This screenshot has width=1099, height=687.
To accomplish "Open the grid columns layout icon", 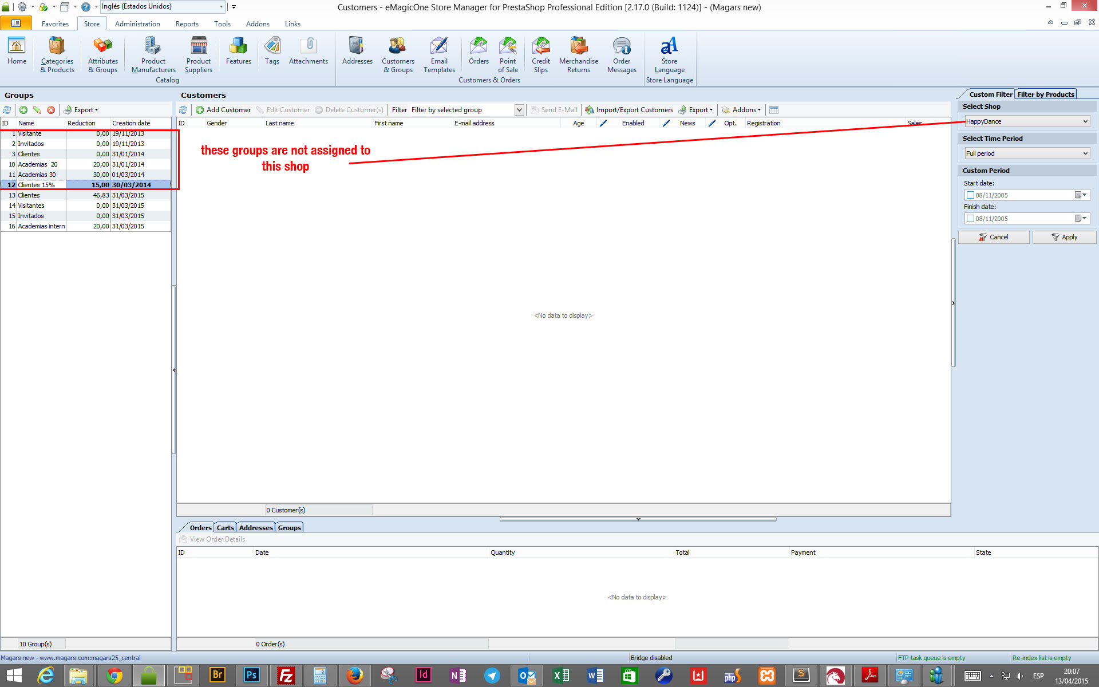I will click(x=774, y=110).
